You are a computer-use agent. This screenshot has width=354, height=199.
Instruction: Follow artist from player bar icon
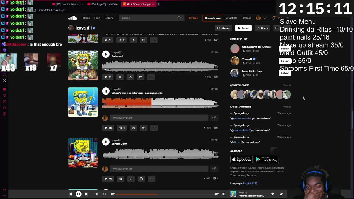point(281,194)
